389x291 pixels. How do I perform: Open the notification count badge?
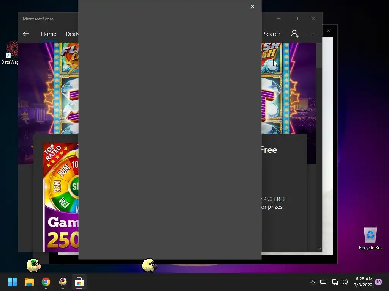[x=378, y=282]
